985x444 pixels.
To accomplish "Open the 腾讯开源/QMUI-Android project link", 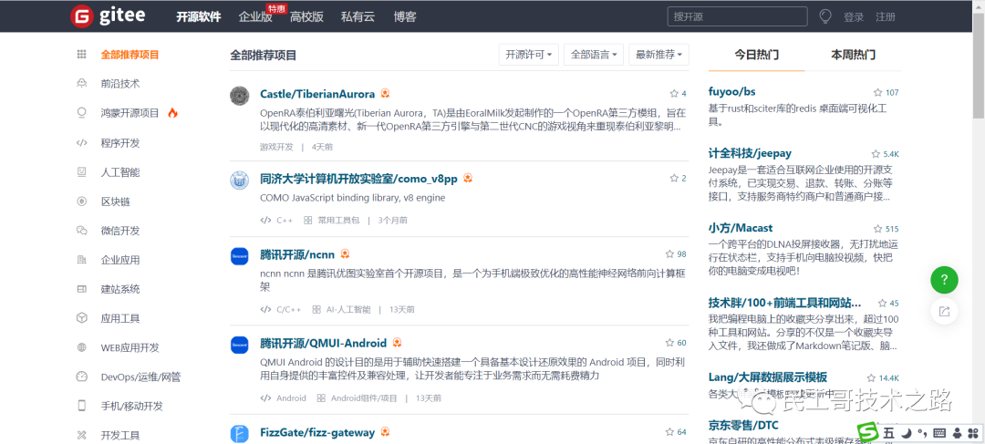I will click(324, 344).
